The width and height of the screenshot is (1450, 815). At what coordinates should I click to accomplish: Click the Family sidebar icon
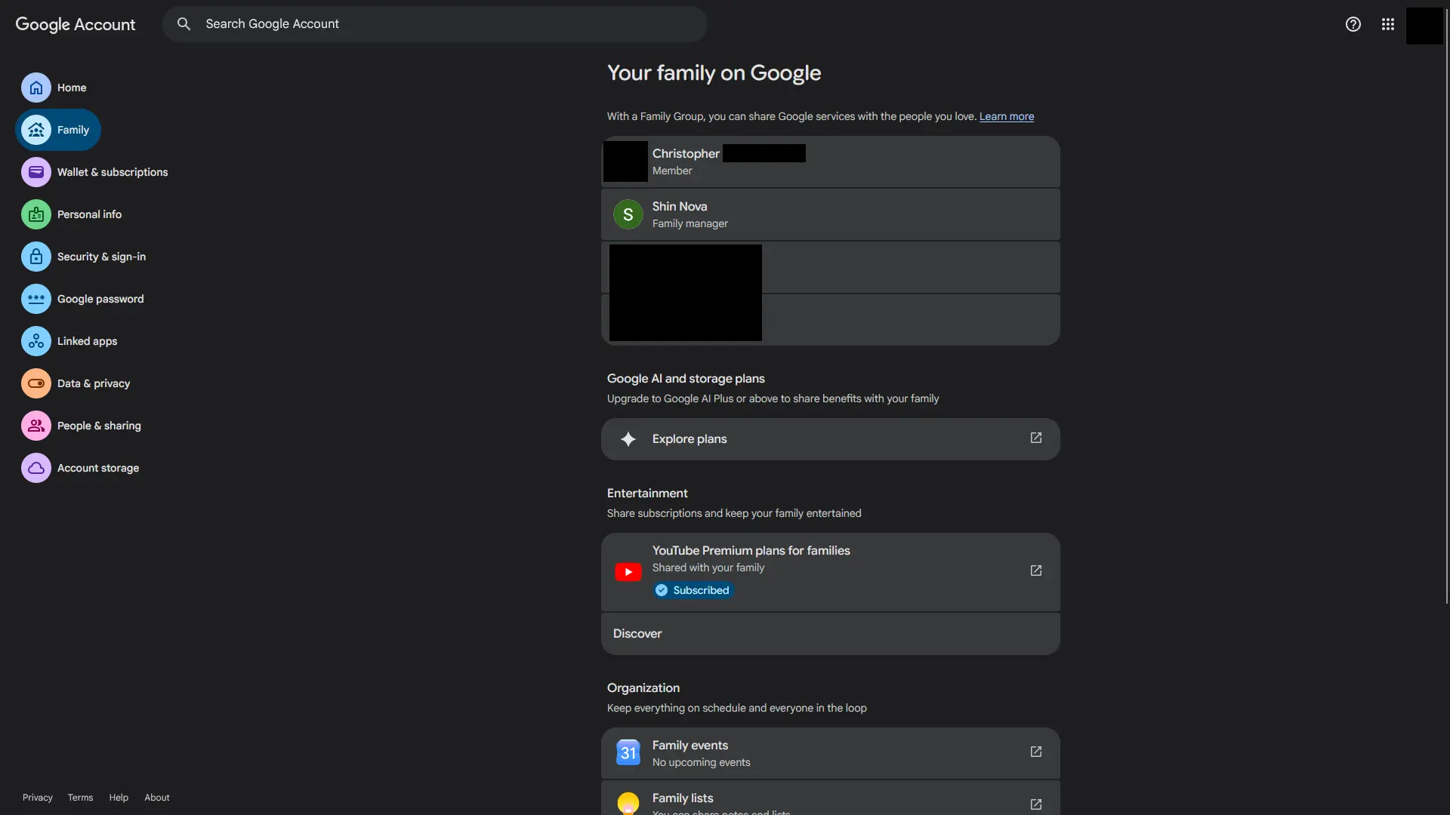pyautogui.click(x=36, y=130)
